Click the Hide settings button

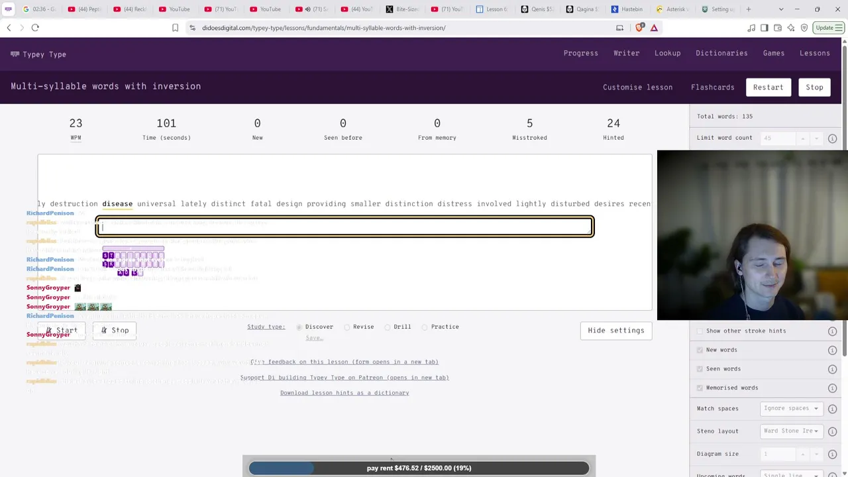[616, 331]
